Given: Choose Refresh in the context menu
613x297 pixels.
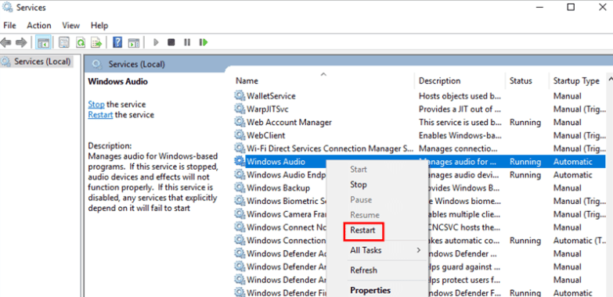Looking at the screenshot, I should (x=363, y=270).
